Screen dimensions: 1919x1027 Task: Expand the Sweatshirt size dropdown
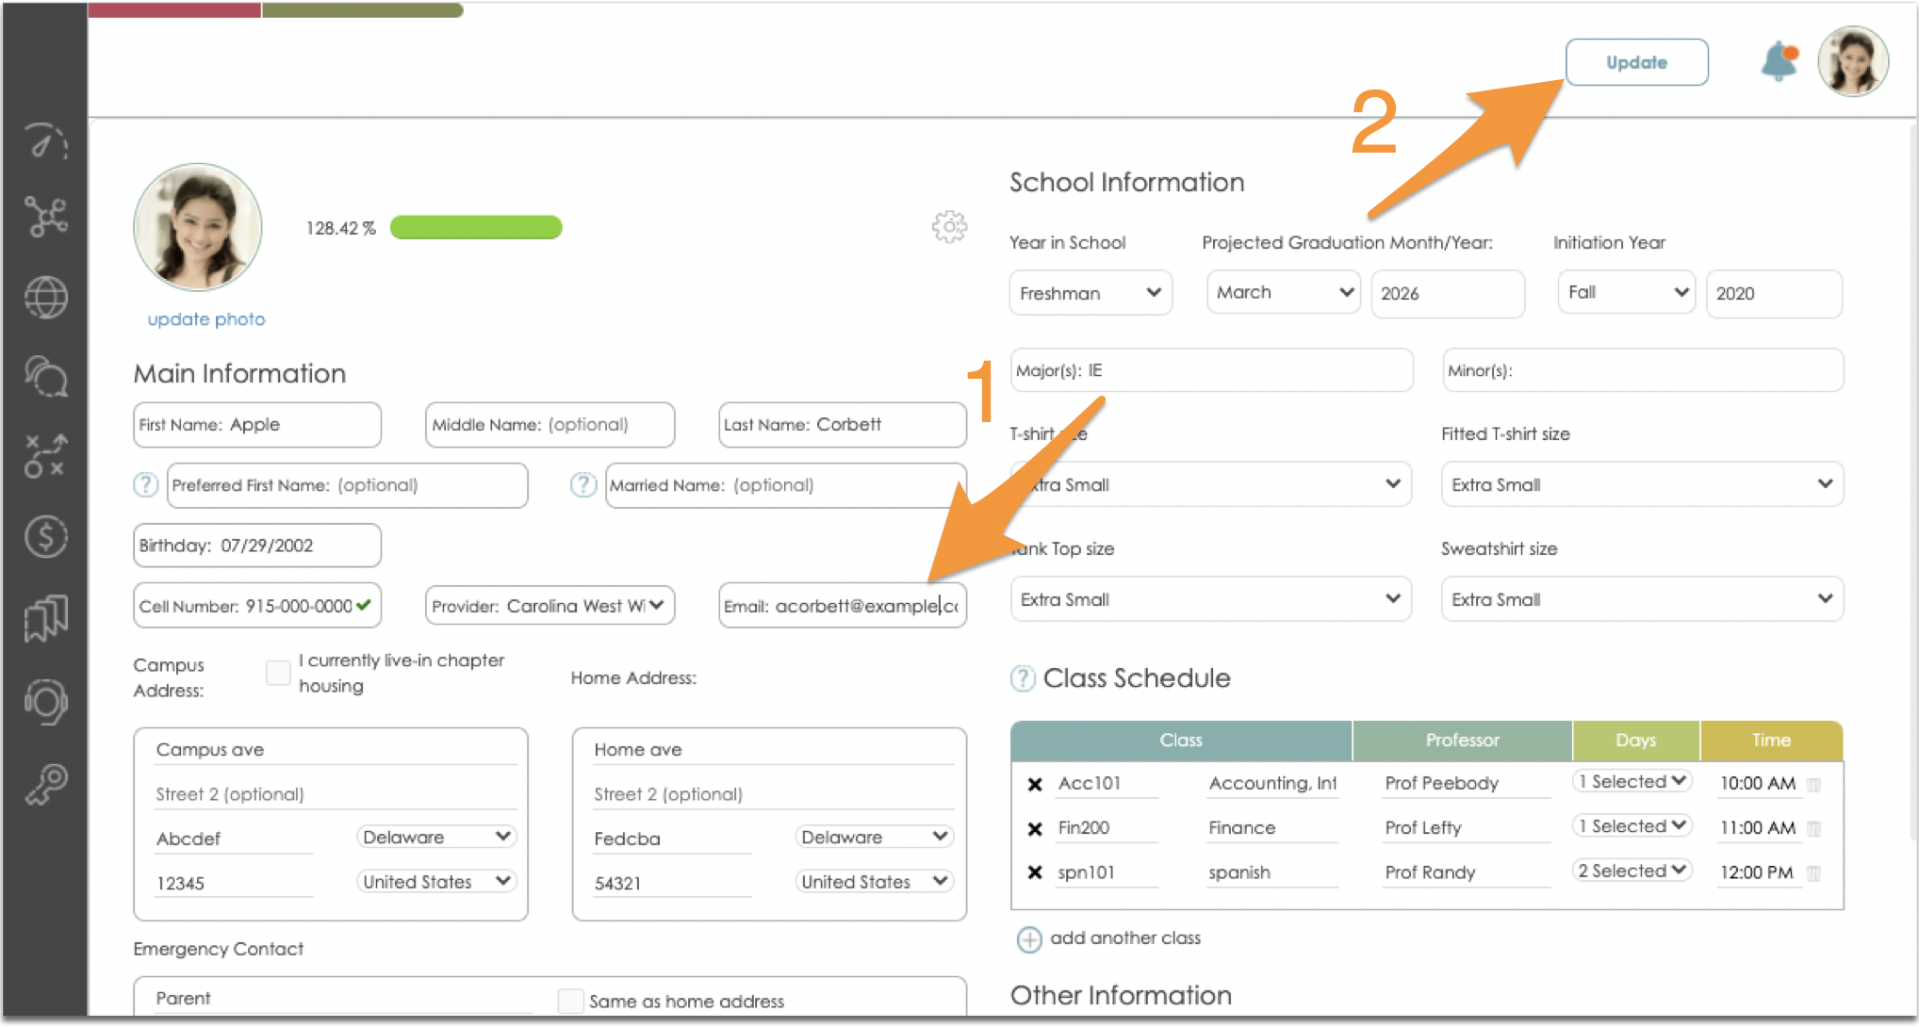point(1641,599)
